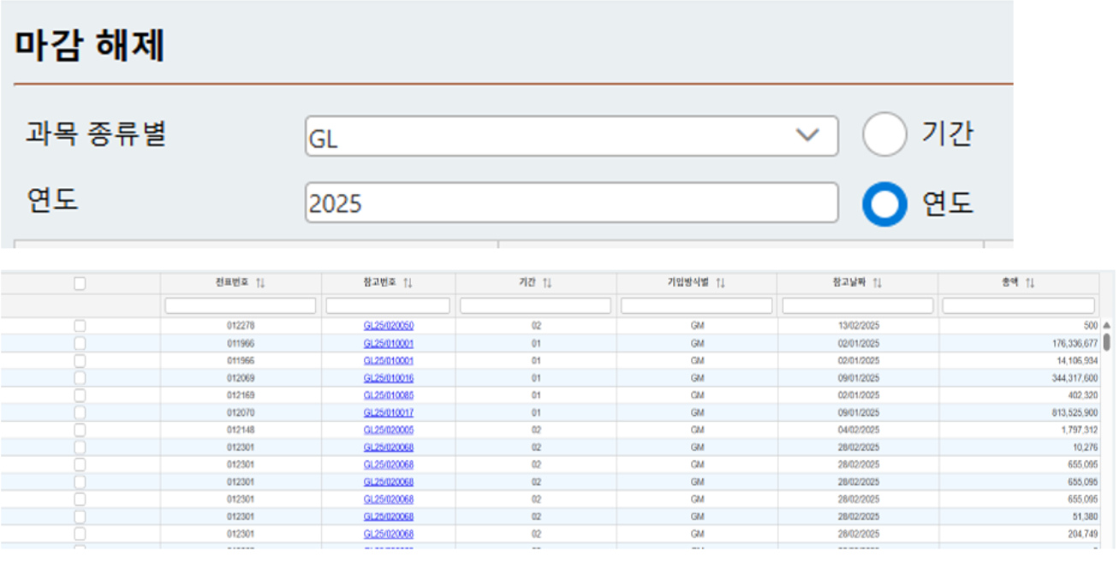Focus the filter field under 총액
Image resolution: width=1119 pixels, height=569 pixels.
click(x=1018, y=305)
